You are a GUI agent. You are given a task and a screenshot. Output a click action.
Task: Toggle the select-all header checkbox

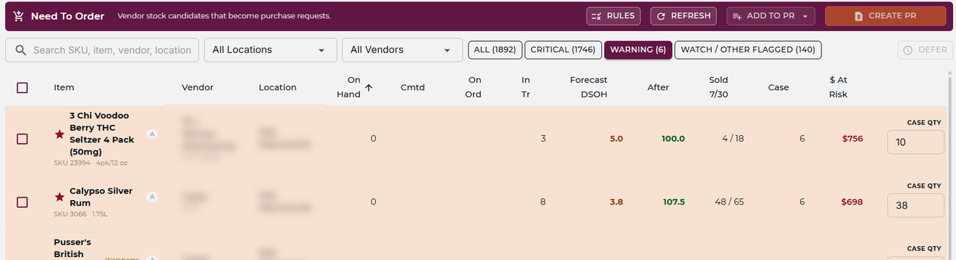pyautogui.click(x=22, y=87)
